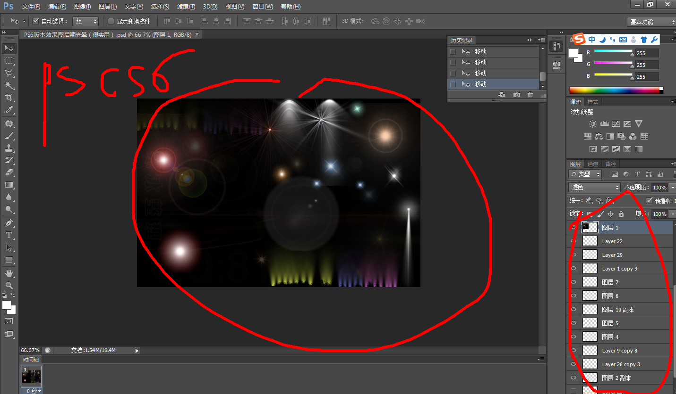Delete current history state
Screen dimensions: 676x394
click(x=531, y=95)
